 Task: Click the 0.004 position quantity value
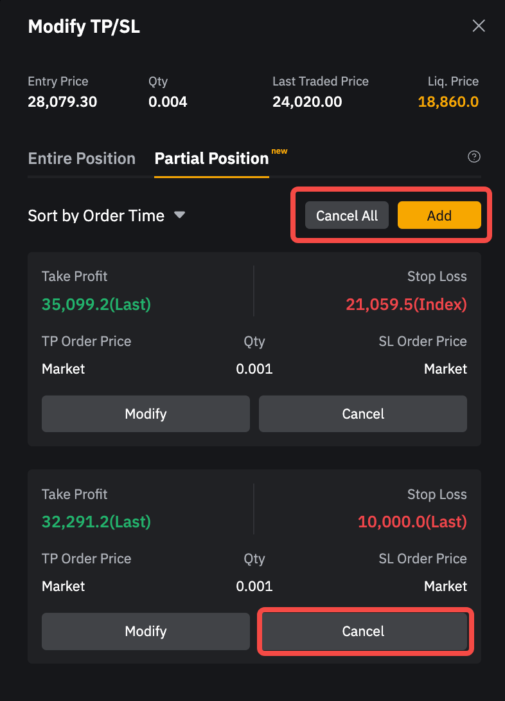(168, 102)
